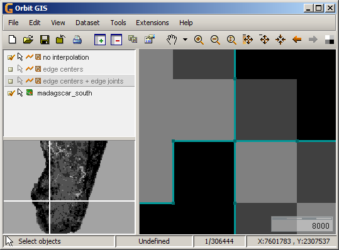Click the dataset properties icon
This screenshot has width=339, height=250.
click(150, 39)
